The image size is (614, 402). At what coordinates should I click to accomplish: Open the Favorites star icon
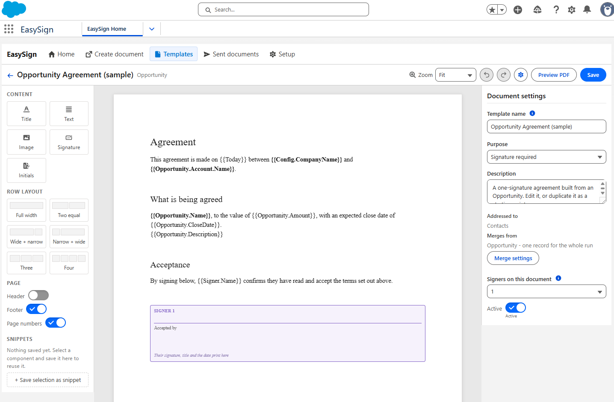coord(492,9)
